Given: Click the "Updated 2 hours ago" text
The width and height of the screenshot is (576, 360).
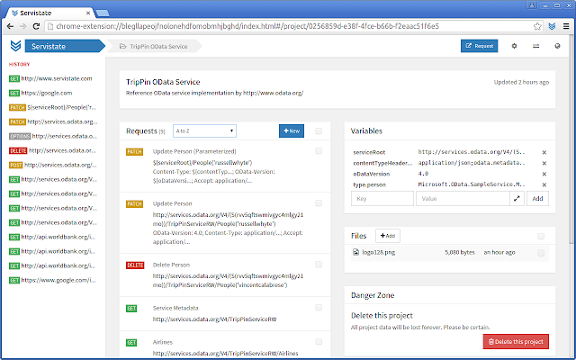Looking at the screenshot, I should pos(521,82).
